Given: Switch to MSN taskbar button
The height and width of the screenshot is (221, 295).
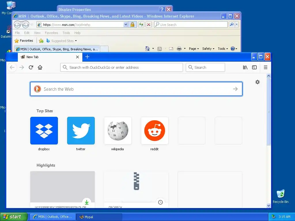Looking at the screenshot, I should [53, 217].
